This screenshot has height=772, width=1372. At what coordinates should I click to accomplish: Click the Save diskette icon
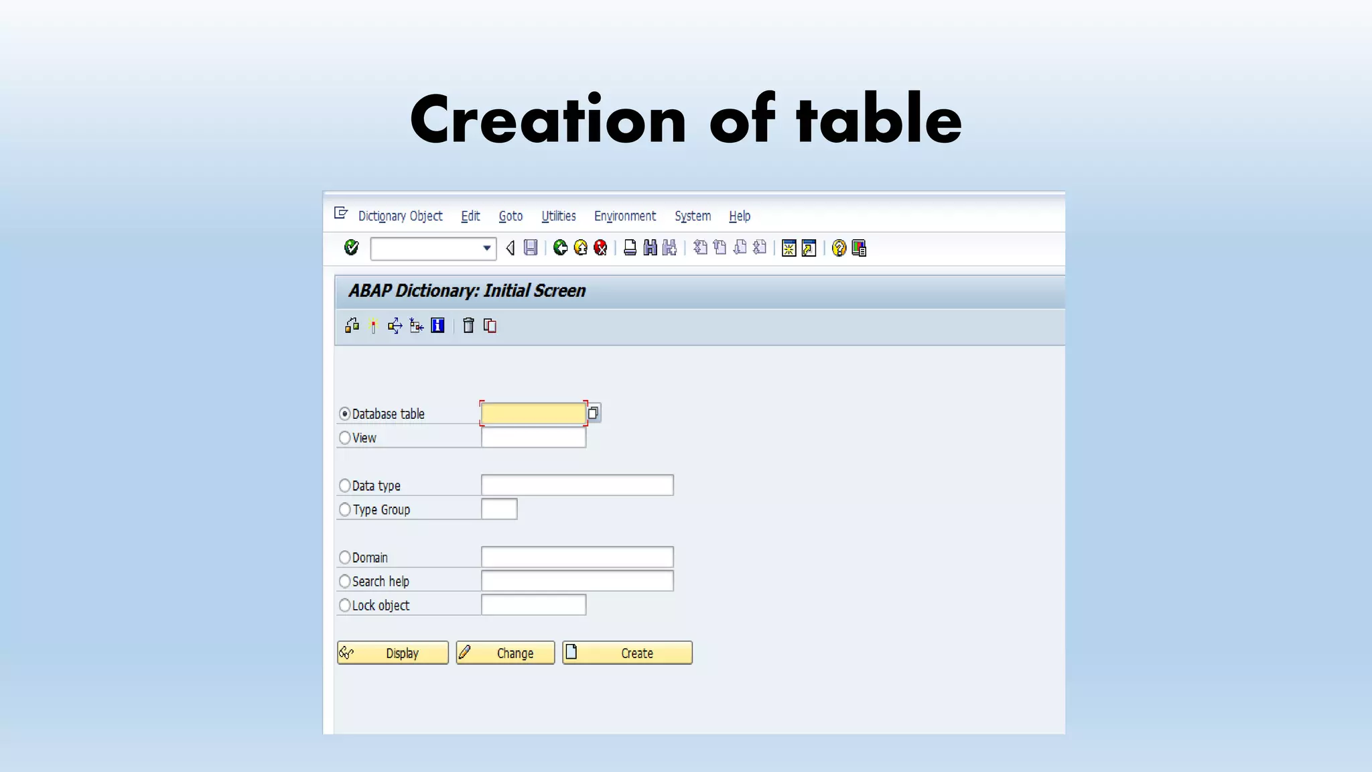(531, 249)
